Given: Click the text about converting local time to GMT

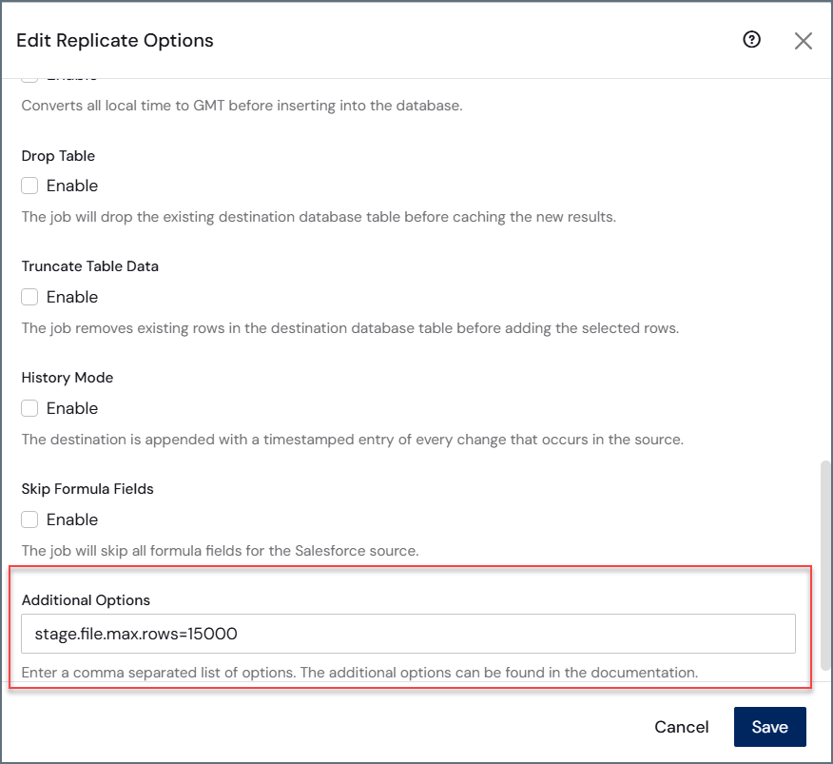Looking at the screenshot, I should [242, 106].
